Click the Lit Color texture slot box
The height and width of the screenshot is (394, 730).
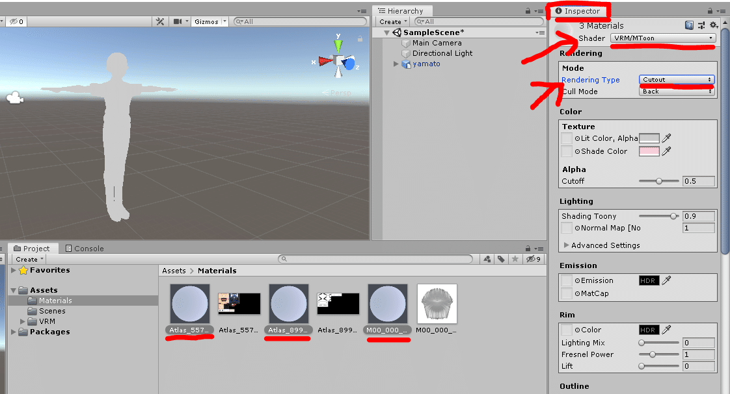point(567,138)
